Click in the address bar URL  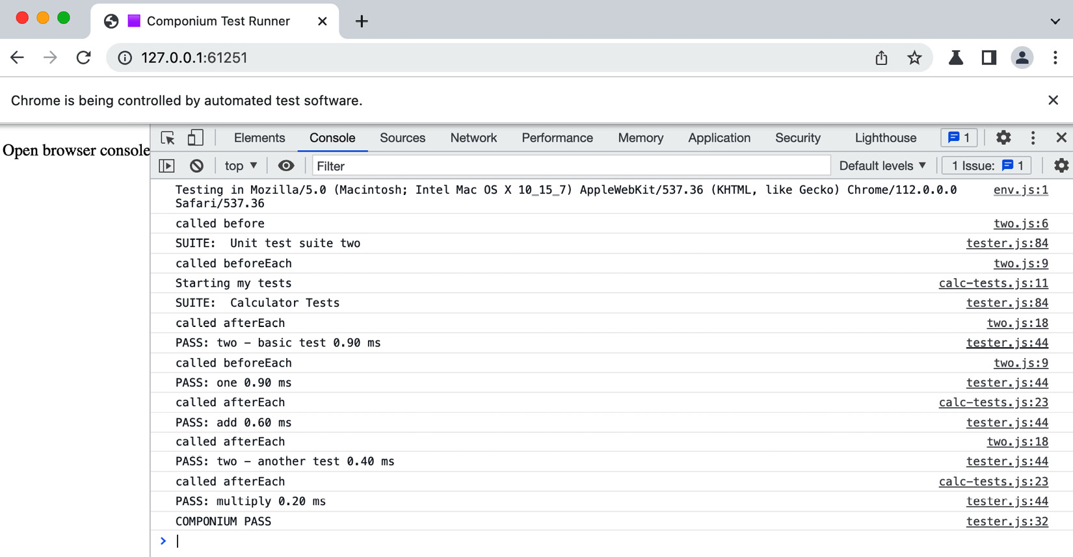pyautogui.click(x=194, y=58)
